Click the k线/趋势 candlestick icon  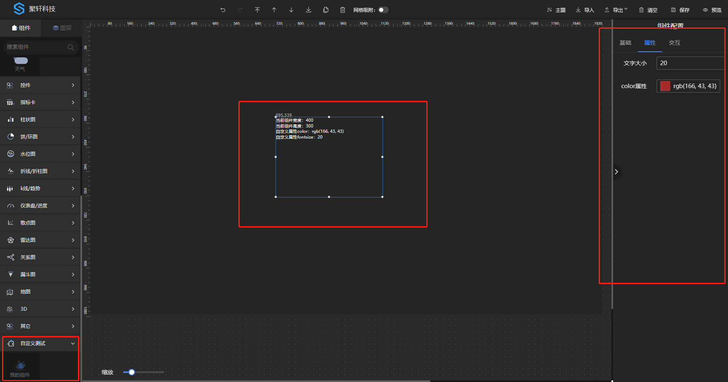pos(10,189)
